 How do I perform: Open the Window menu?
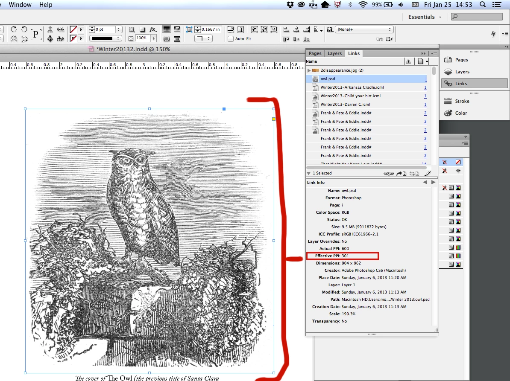click(20, 5)
